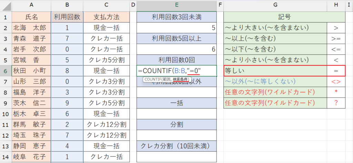The image size is (353, 163).
Task: Click the 支払方法 header cell
Action: click(x=107, y=17)
